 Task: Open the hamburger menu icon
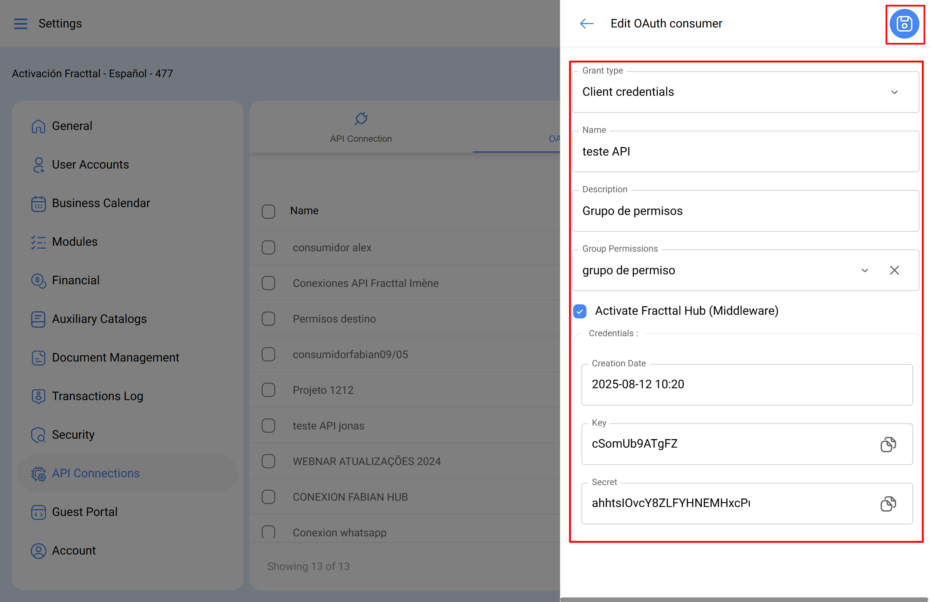[21, 24]
